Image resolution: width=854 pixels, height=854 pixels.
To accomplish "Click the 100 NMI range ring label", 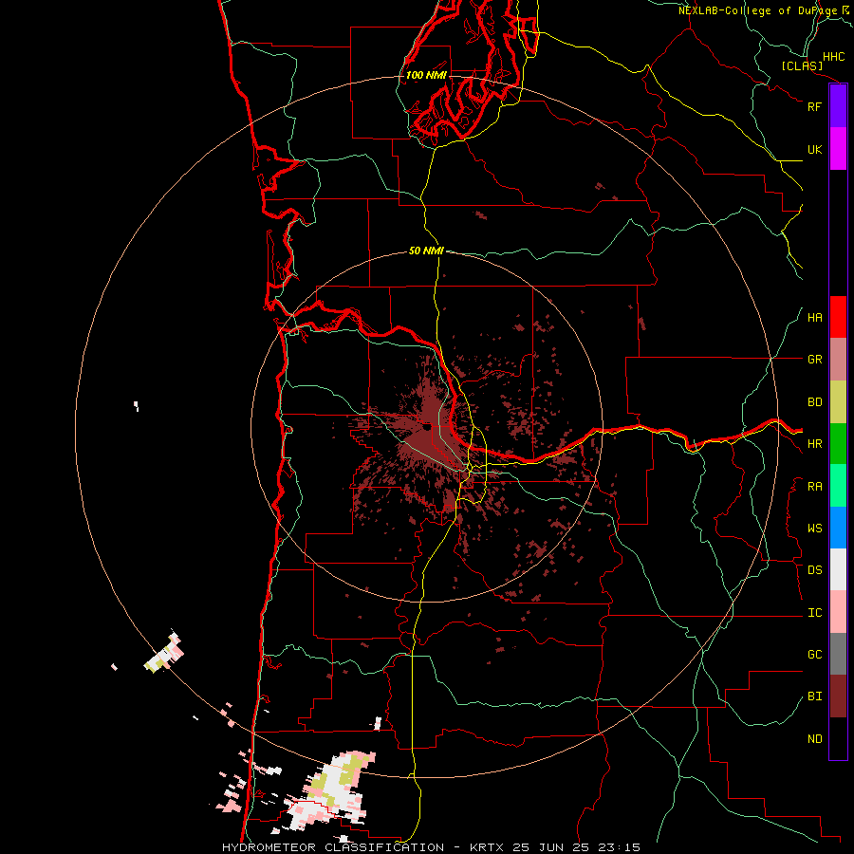I will pyautogui.click(x=426, y=75).
